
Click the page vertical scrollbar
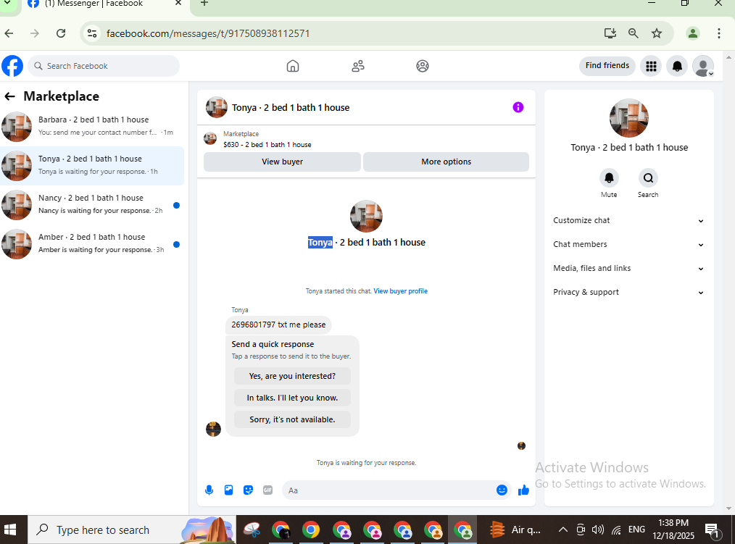pos(728,283)
